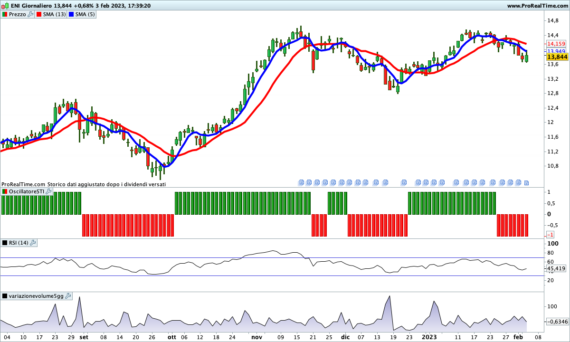Click the candlestick chart icon beside ENI title
The height and width of the screenshot is (342, 570).
6,6
